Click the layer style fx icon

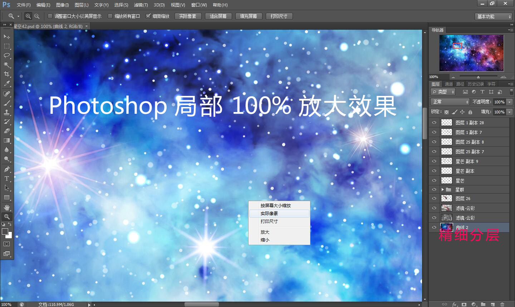click(455, 304)
